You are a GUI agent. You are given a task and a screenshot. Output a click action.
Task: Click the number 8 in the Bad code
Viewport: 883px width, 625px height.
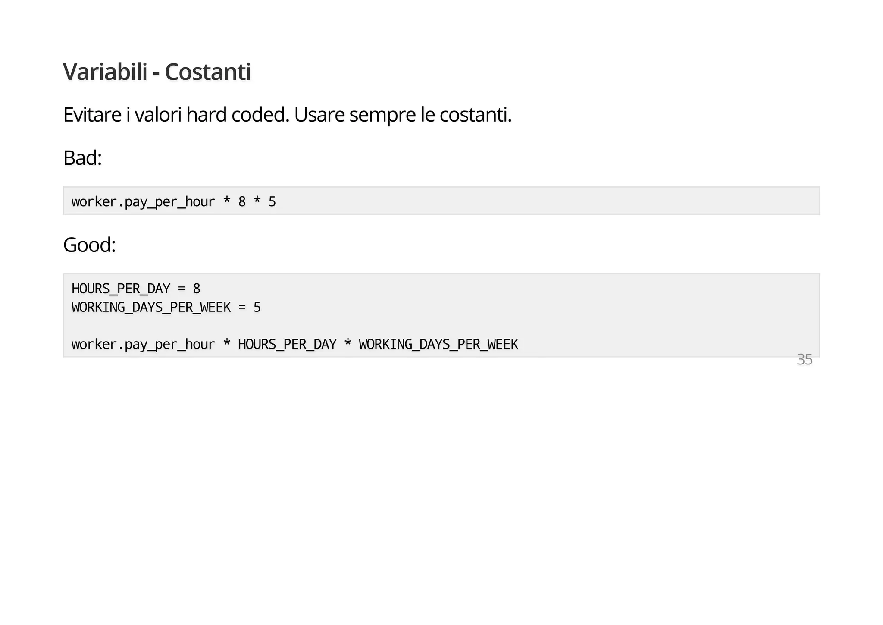click(242, 202)
